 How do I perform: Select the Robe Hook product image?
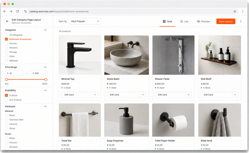click(219, 120)
